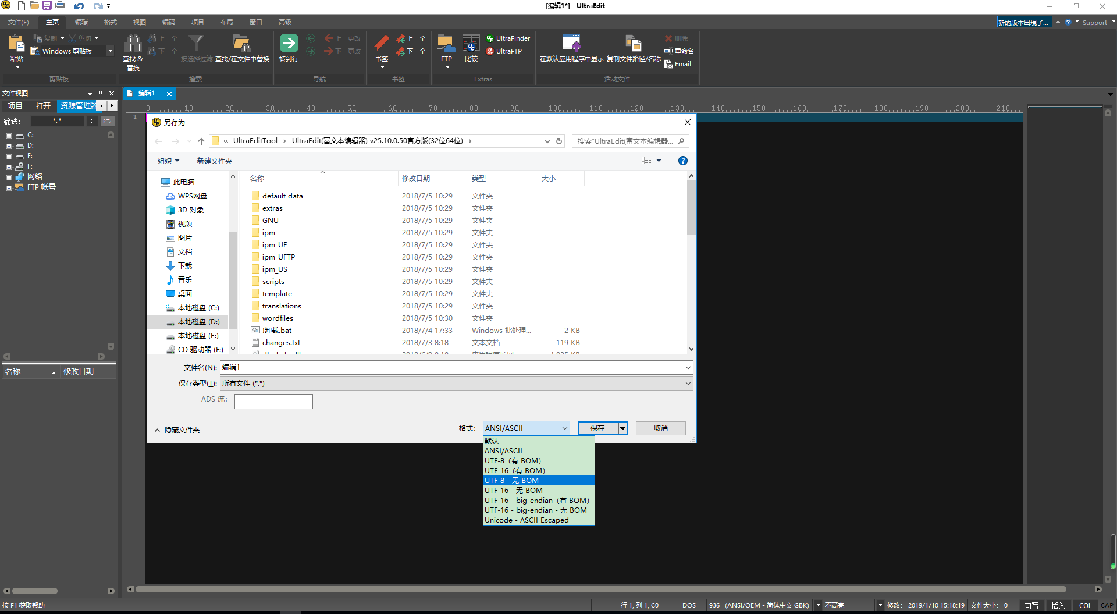The image size is (1117, 614).
Task: Click the print icon in title bar
Action: 60,6
